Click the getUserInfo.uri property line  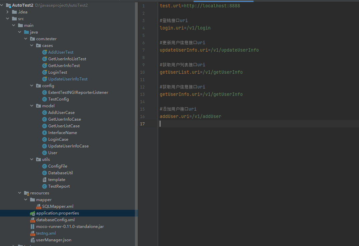click(201, 95)
